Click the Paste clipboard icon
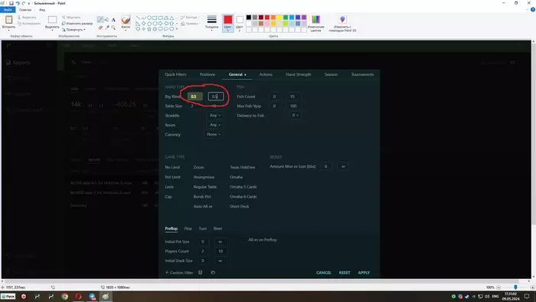The height and width of the screenshot is (302, 536). pyautogui.click(x=8, y=20)
